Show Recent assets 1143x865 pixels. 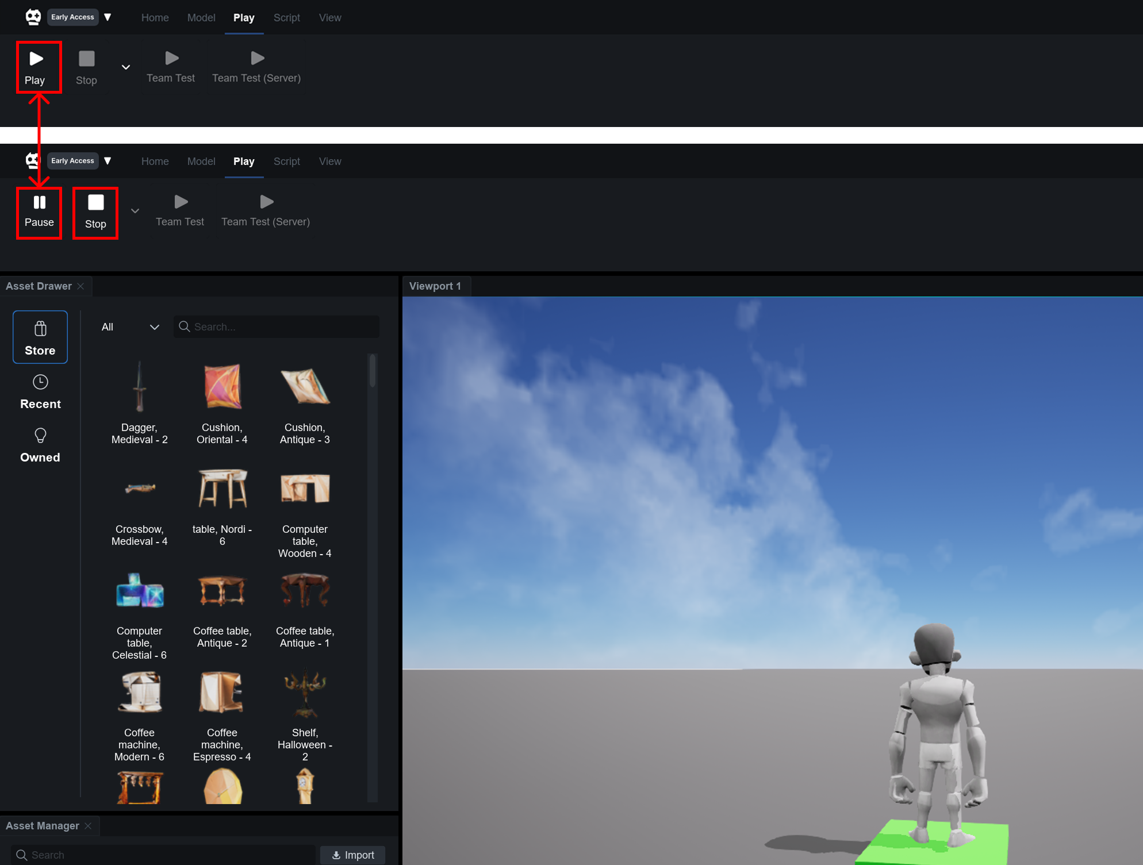[x=40, y=391]
